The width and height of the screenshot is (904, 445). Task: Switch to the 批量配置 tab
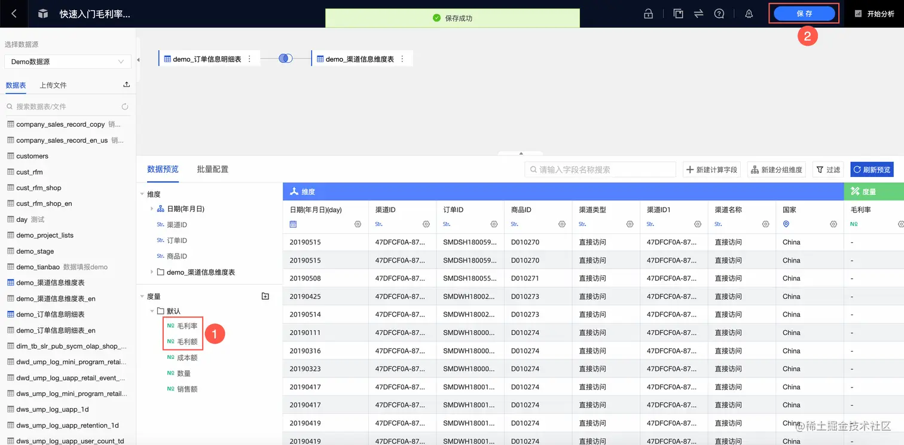tap(212, 169)
